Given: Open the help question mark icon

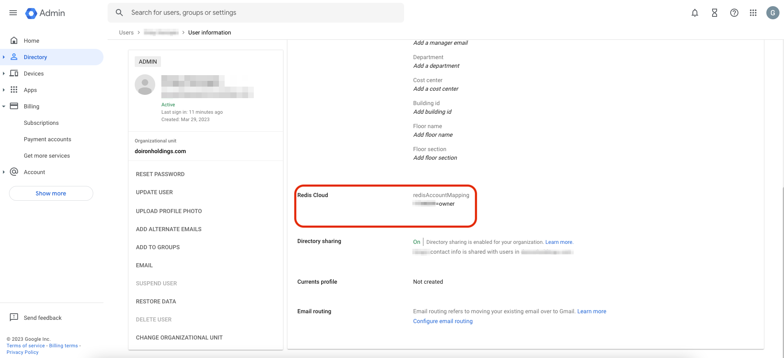Looking at the screenshot, I should pos(734,13).
